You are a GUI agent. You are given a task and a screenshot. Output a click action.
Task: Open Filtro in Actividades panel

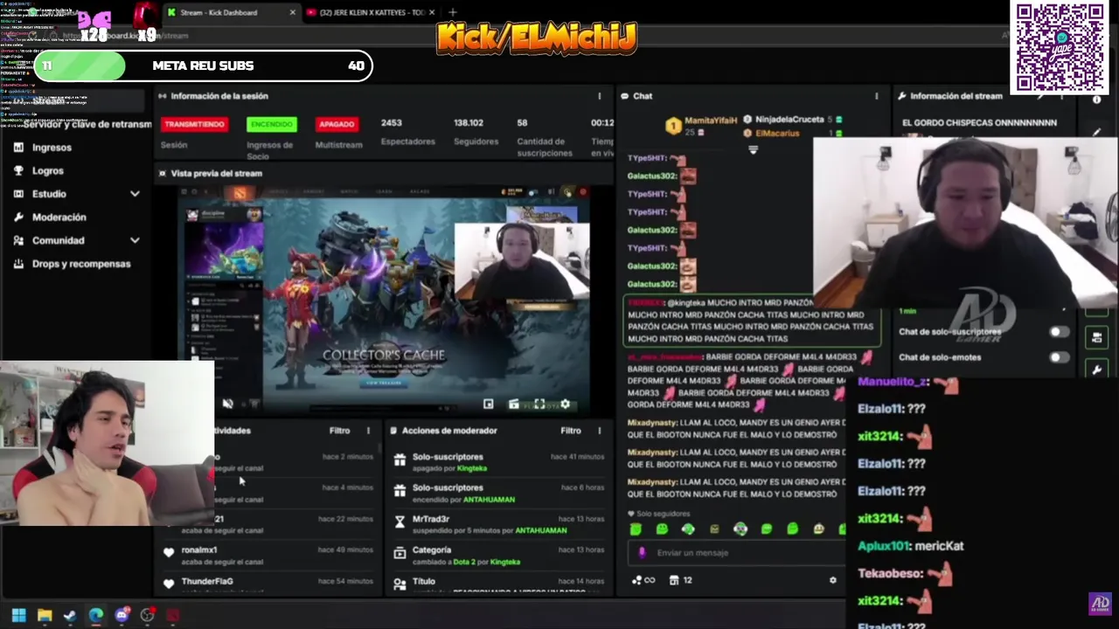339,431
